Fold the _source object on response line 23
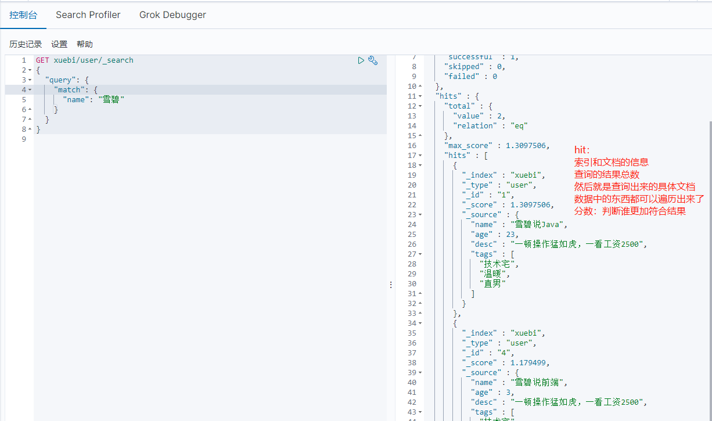 coord(420,215)
